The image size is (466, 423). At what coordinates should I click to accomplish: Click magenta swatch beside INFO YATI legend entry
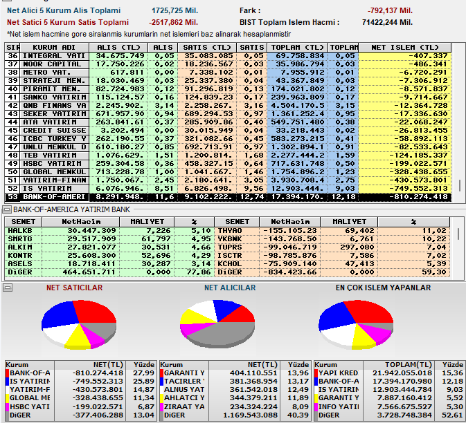[x=316, y=406]
